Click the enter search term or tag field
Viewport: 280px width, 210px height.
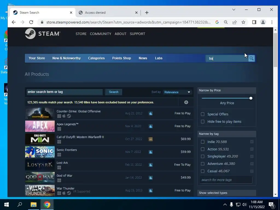pos(65,92)
